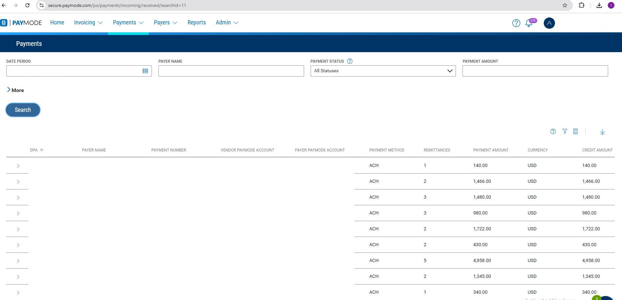This screenshot has width=622, height=300.
Task: Open the Payment Status dropdown
Action: [x=383, y=71]
